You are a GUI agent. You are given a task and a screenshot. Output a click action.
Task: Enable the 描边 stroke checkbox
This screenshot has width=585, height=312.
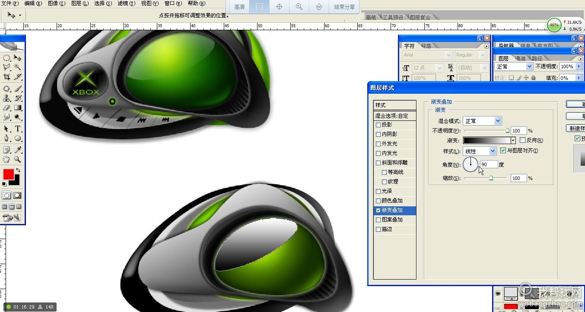tap(378, 229)
